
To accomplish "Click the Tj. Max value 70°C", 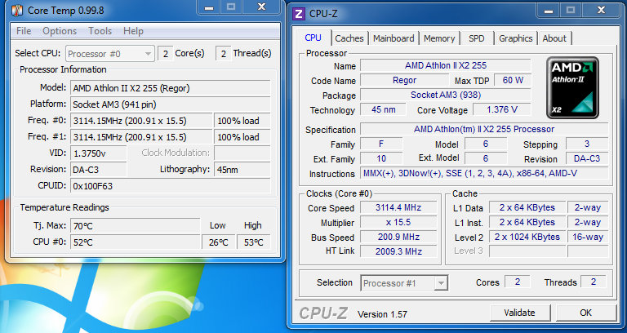I will click(136, 226).
